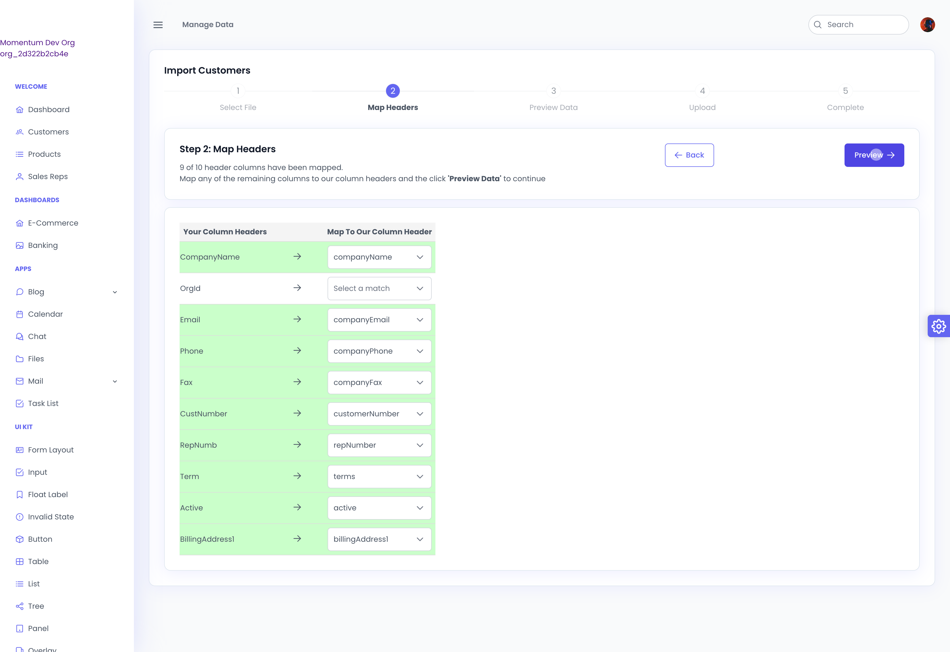The image size is (950, 652).
Task: Click the Dashboard home icon
Action: tap(20, 109)
